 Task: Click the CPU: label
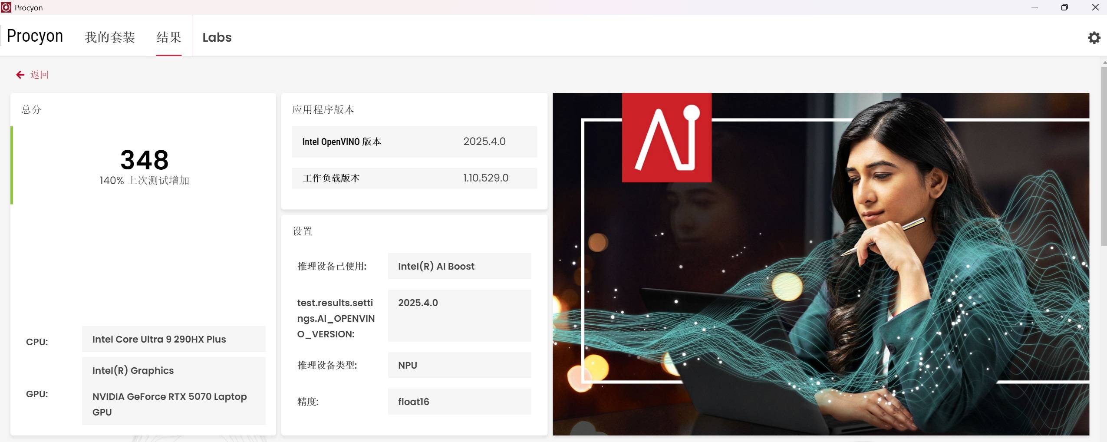tap(37, 342)
